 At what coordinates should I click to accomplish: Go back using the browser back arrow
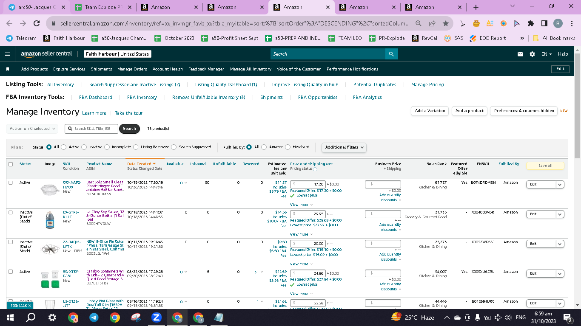click(10, 23)
